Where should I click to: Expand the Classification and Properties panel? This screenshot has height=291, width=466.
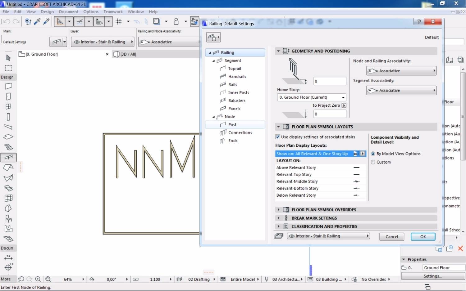278,226
